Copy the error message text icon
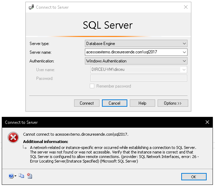 click(22, 176)
